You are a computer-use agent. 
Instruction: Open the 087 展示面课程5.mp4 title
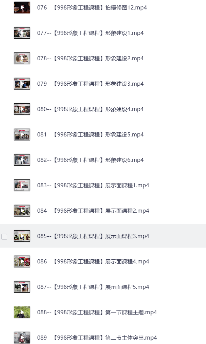93,287
